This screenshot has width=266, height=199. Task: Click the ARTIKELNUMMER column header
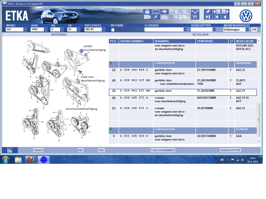tap(136, 41)
